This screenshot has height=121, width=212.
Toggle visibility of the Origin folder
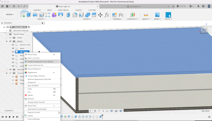[10, 38]
